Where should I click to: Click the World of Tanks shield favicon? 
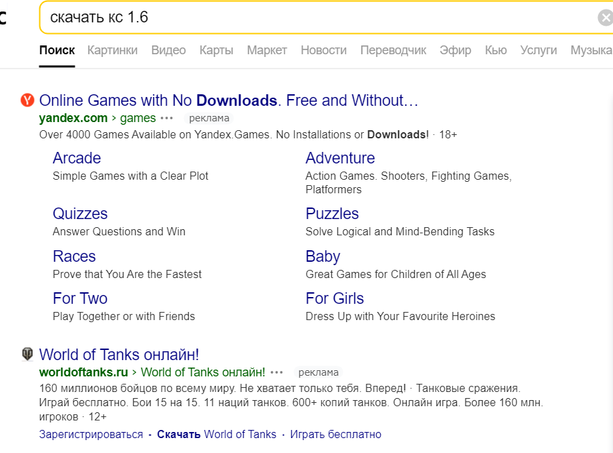coord(27,354)
